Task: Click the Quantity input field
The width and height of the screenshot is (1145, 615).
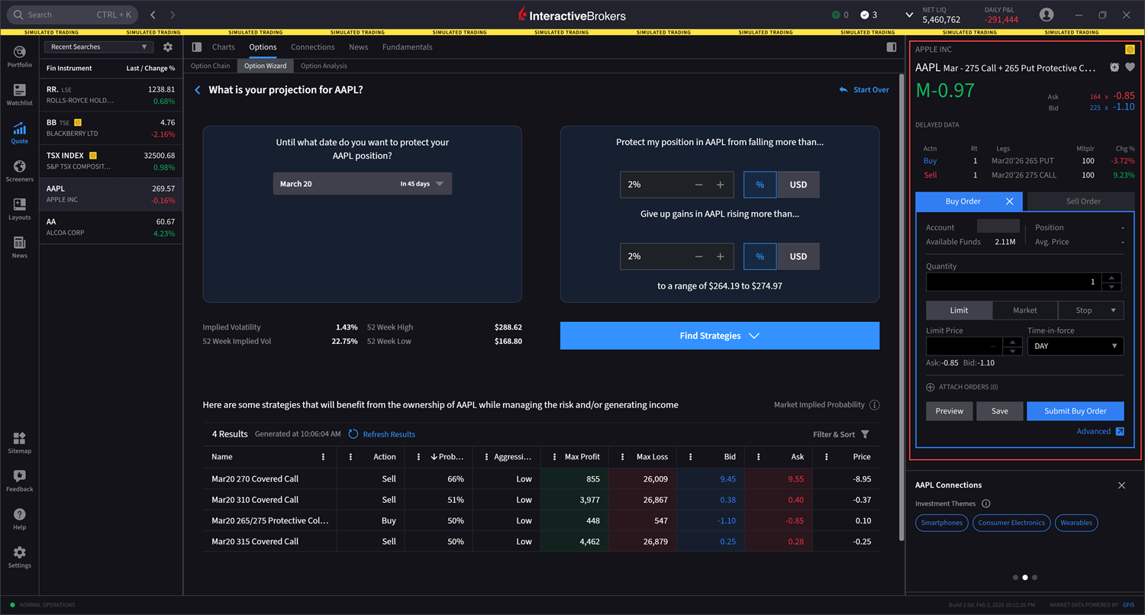Action: [1011, 282]
